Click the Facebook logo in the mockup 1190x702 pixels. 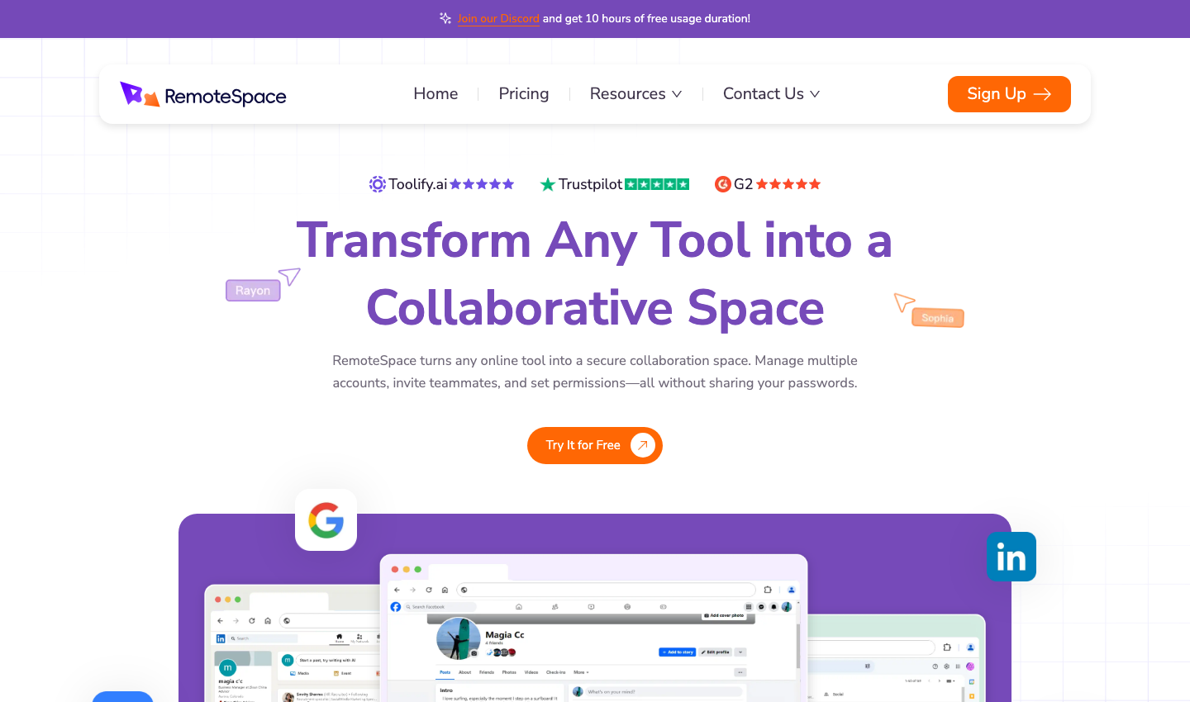[396, 607]
